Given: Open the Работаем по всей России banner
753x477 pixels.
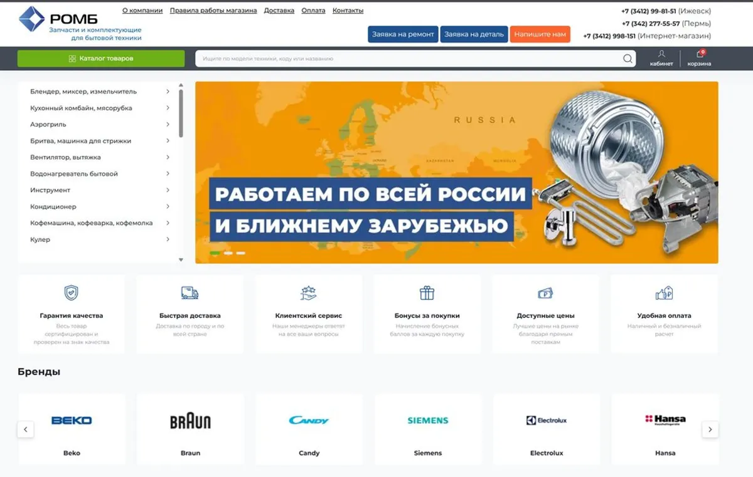Looking at the screenshot, I should point(457,172).
